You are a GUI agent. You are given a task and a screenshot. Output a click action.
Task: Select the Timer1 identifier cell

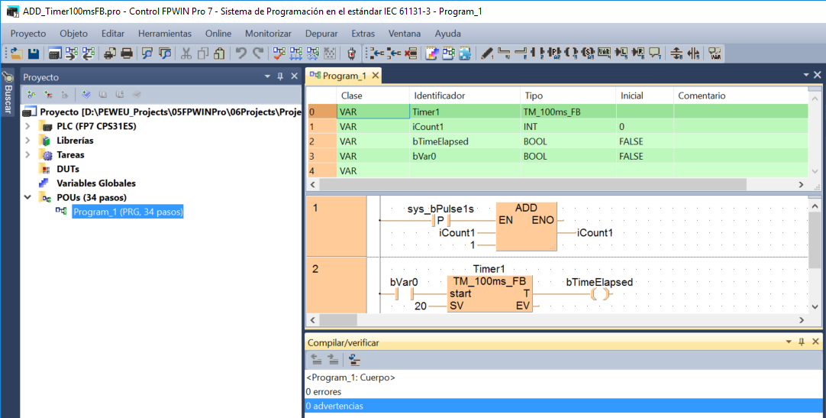tap(465, 112)
